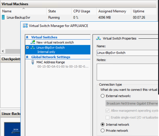The image size is (159, 136).
Task: Click the Running state cell
Action: click(54, 17)
